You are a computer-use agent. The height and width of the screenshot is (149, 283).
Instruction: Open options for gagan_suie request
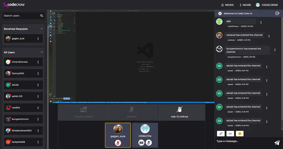pos(38,38)
